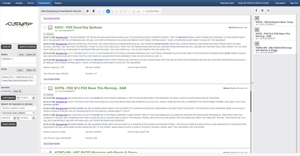
Task: Delete the KAYU Good Day Spokane result
Action: [x=57, y=79]
